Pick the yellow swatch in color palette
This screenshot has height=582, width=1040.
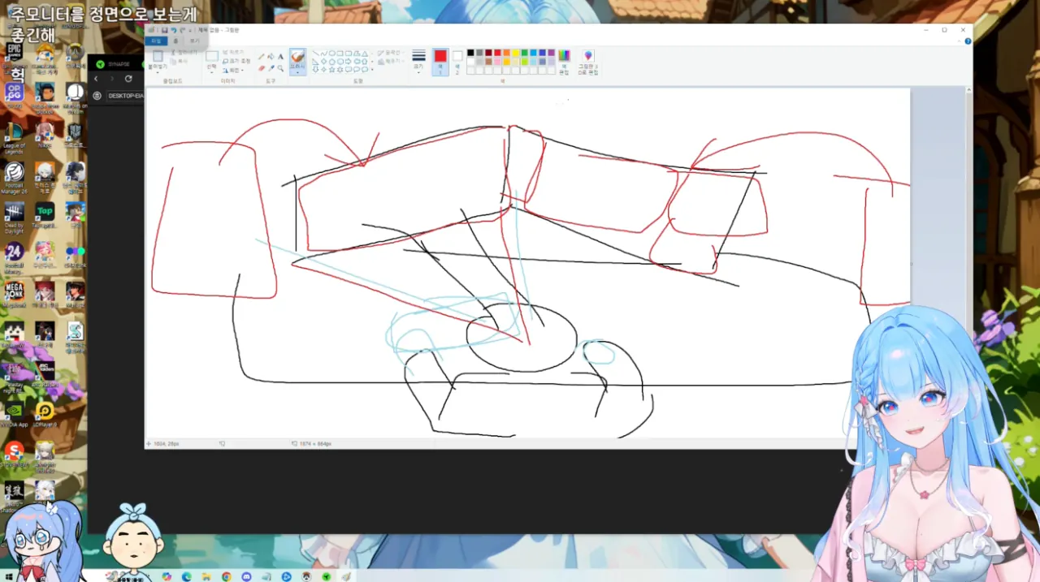pos(515,53)
